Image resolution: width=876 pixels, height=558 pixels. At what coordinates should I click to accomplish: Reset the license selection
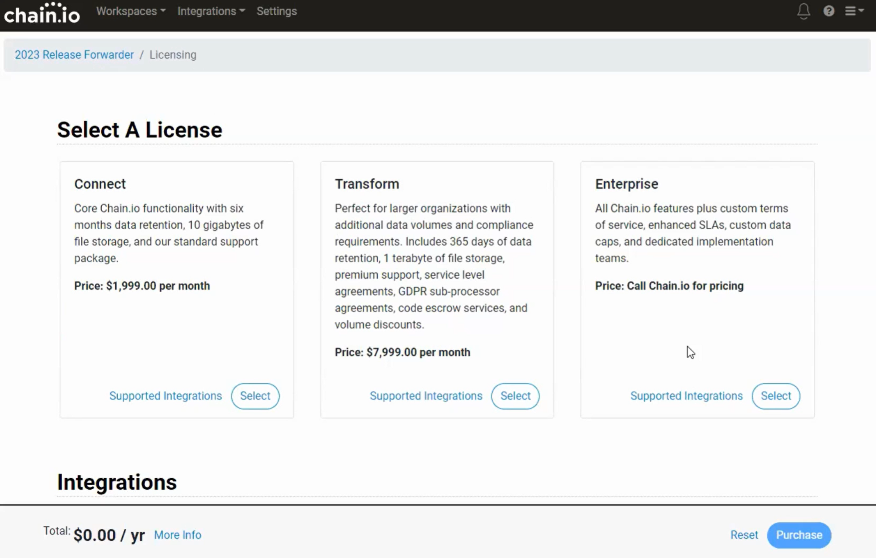click(744, 535)
